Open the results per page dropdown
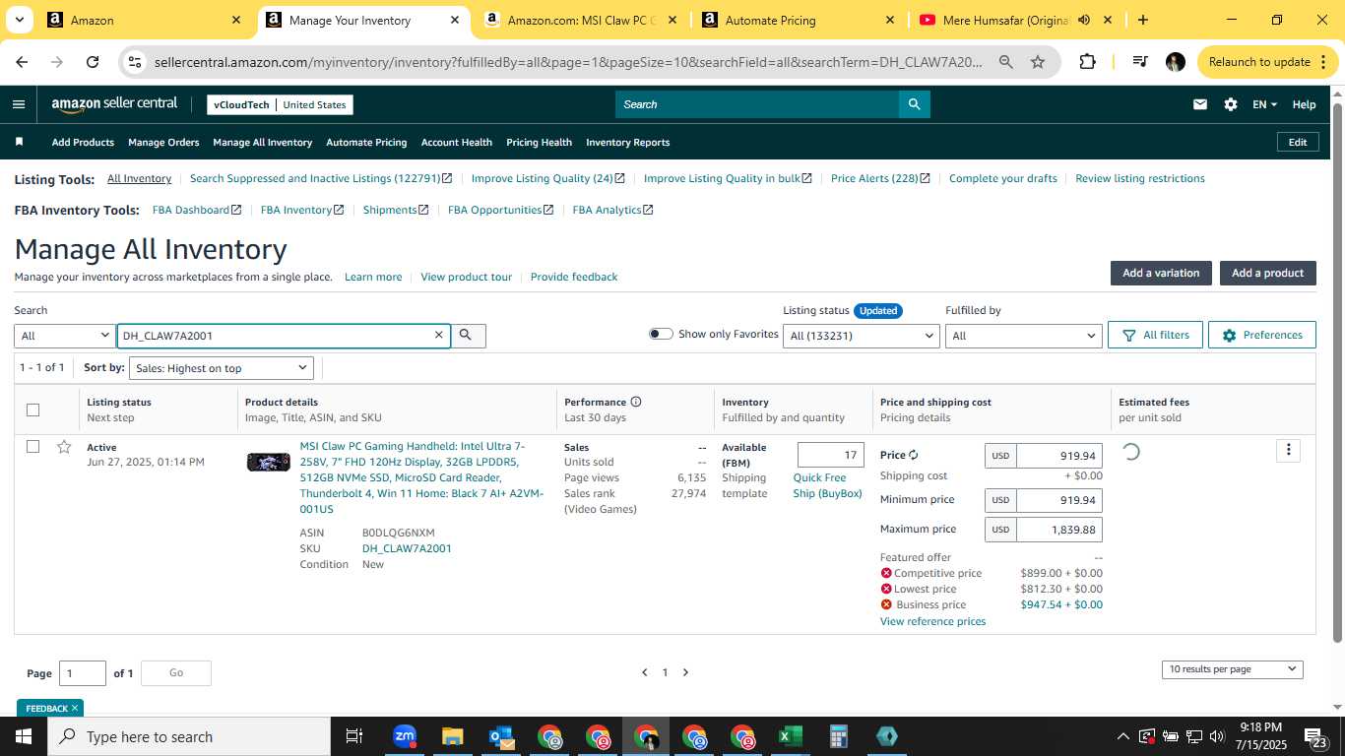The height and width of the screenshot is (756, 1345). (1233, 669)
